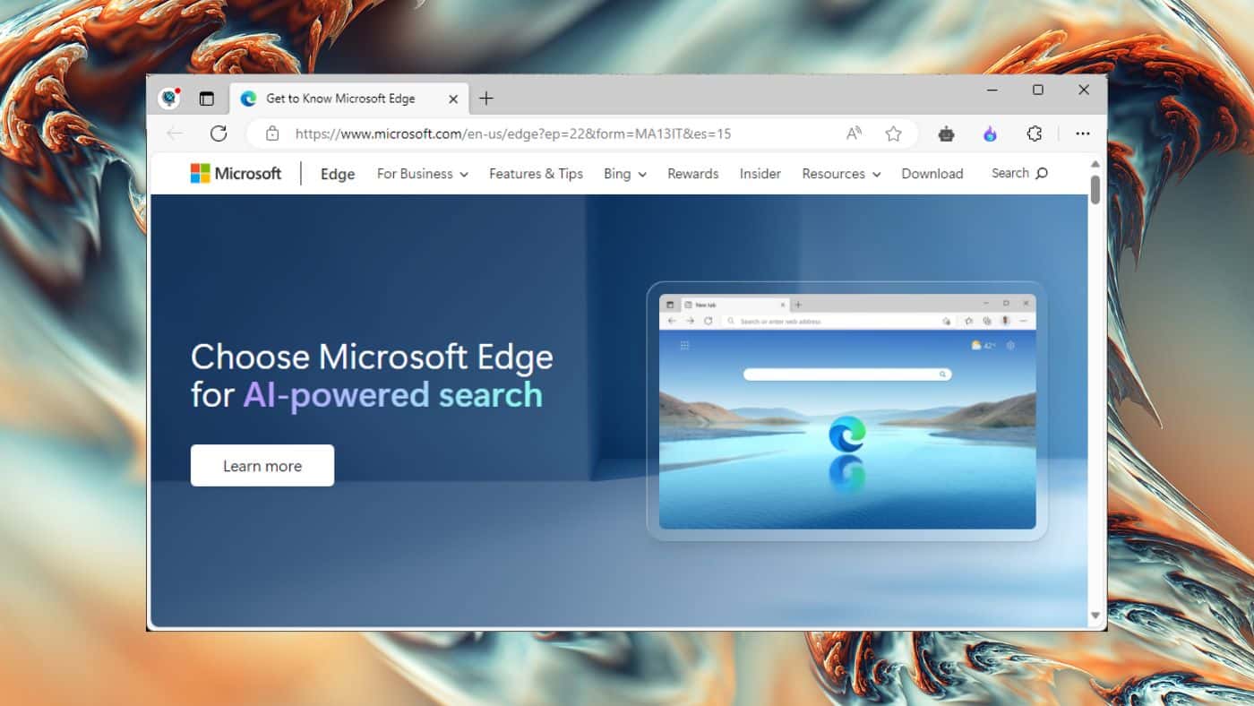
Task: Click the Learn more button
Action: point(262,466)
